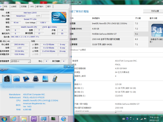This screenshot has height=122, width=163.
Task: Click the P5K3L model value
Action: [118, 65]
